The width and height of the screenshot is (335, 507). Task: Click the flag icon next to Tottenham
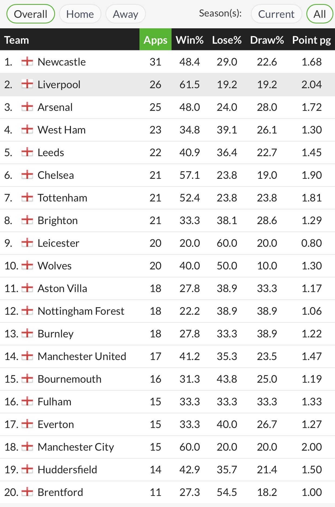(27, 198)
